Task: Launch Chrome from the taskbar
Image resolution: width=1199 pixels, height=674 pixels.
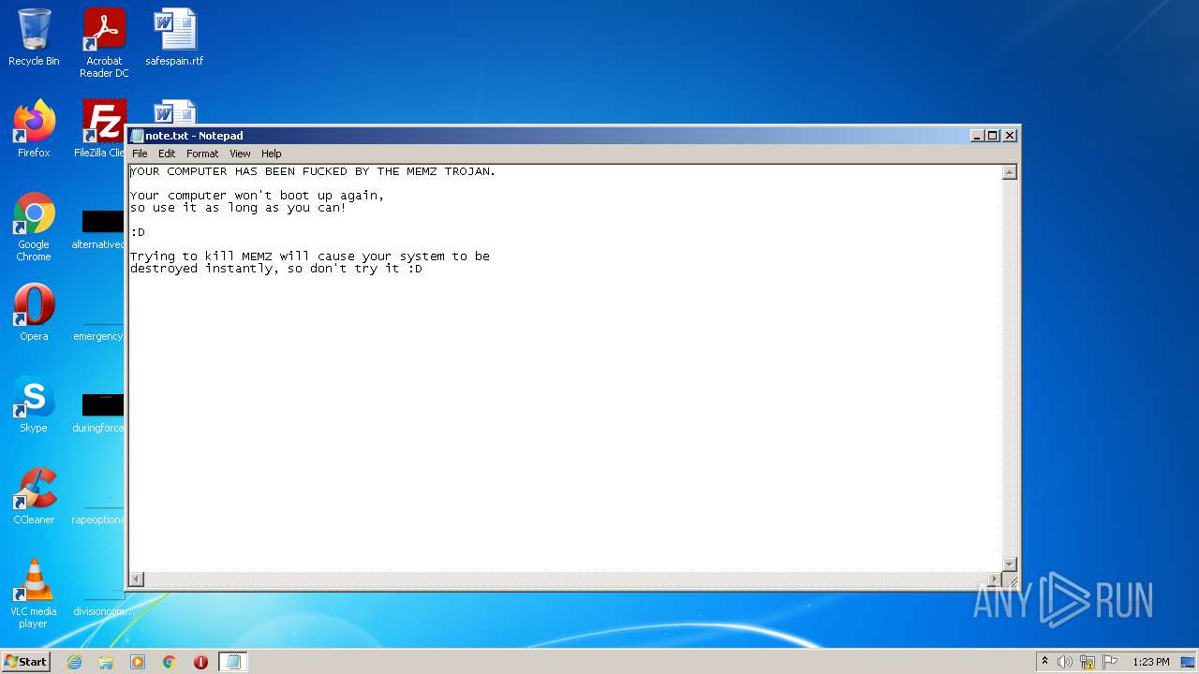Action: click(170, 662)
